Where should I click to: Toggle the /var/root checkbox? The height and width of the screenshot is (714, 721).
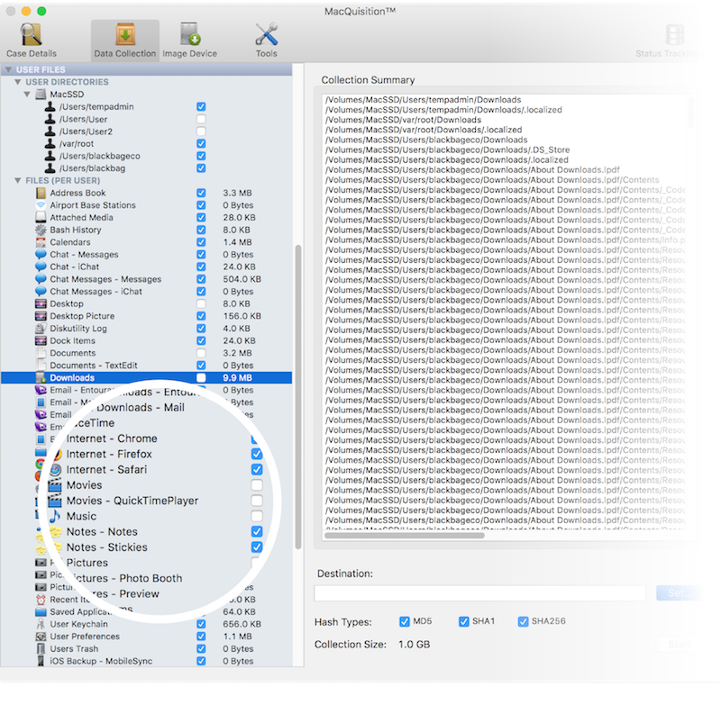click(201, 144)
